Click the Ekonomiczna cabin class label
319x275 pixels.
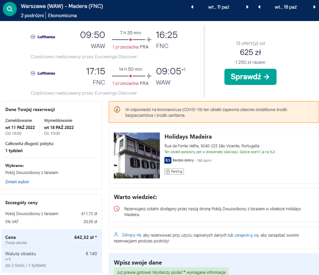click(62, 16)
